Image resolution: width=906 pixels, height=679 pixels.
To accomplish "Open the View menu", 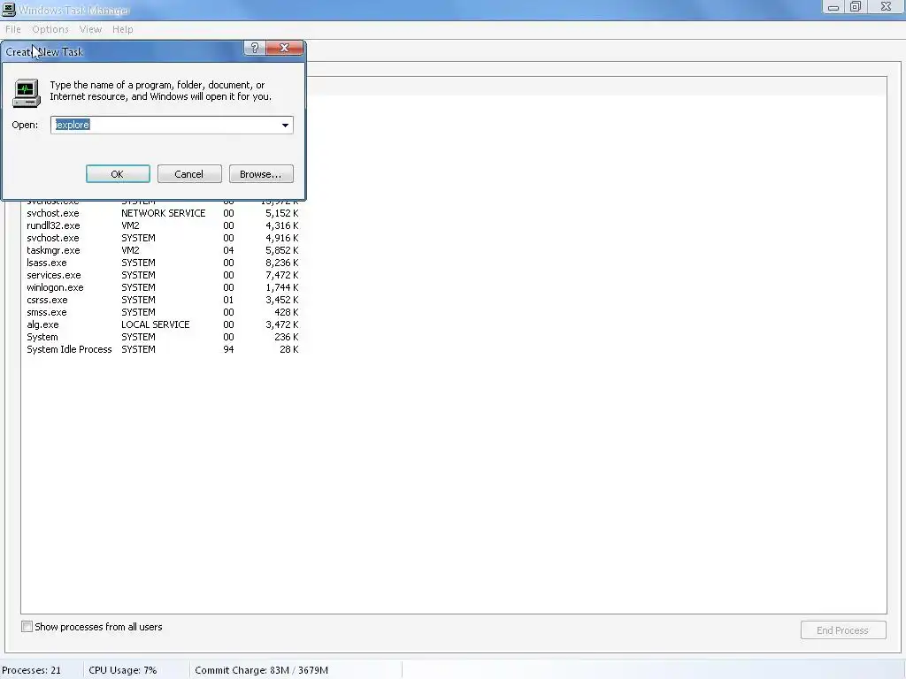I will (x=90, y=29).
